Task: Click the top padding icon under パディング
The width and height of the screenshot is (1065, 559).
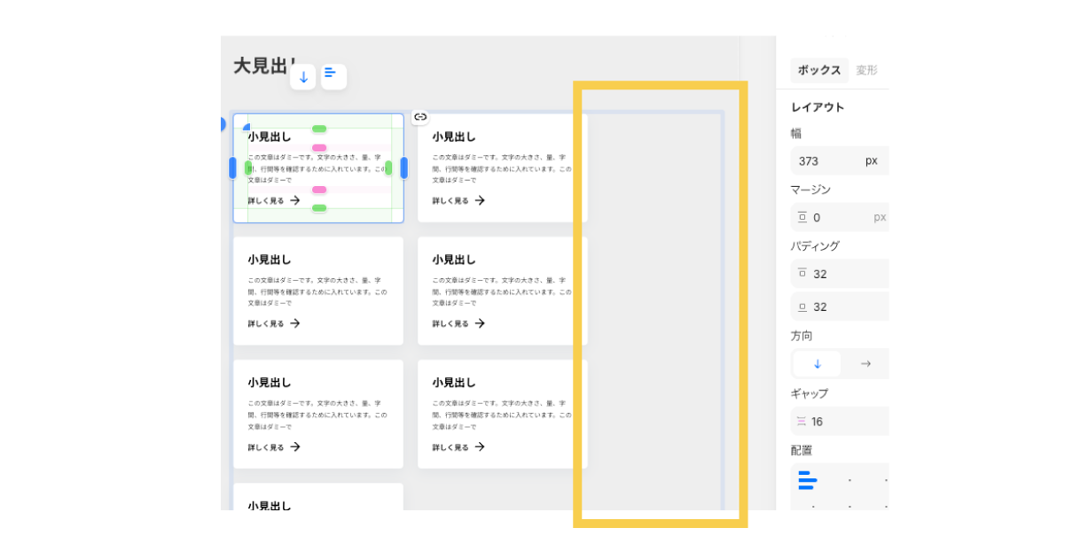Action: [x=802, y=274]
